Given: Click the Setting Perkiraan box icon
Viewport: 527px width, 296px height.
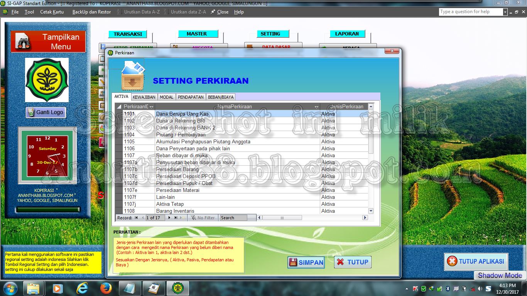Looking at the screenshot, I should tap(132, 75).
